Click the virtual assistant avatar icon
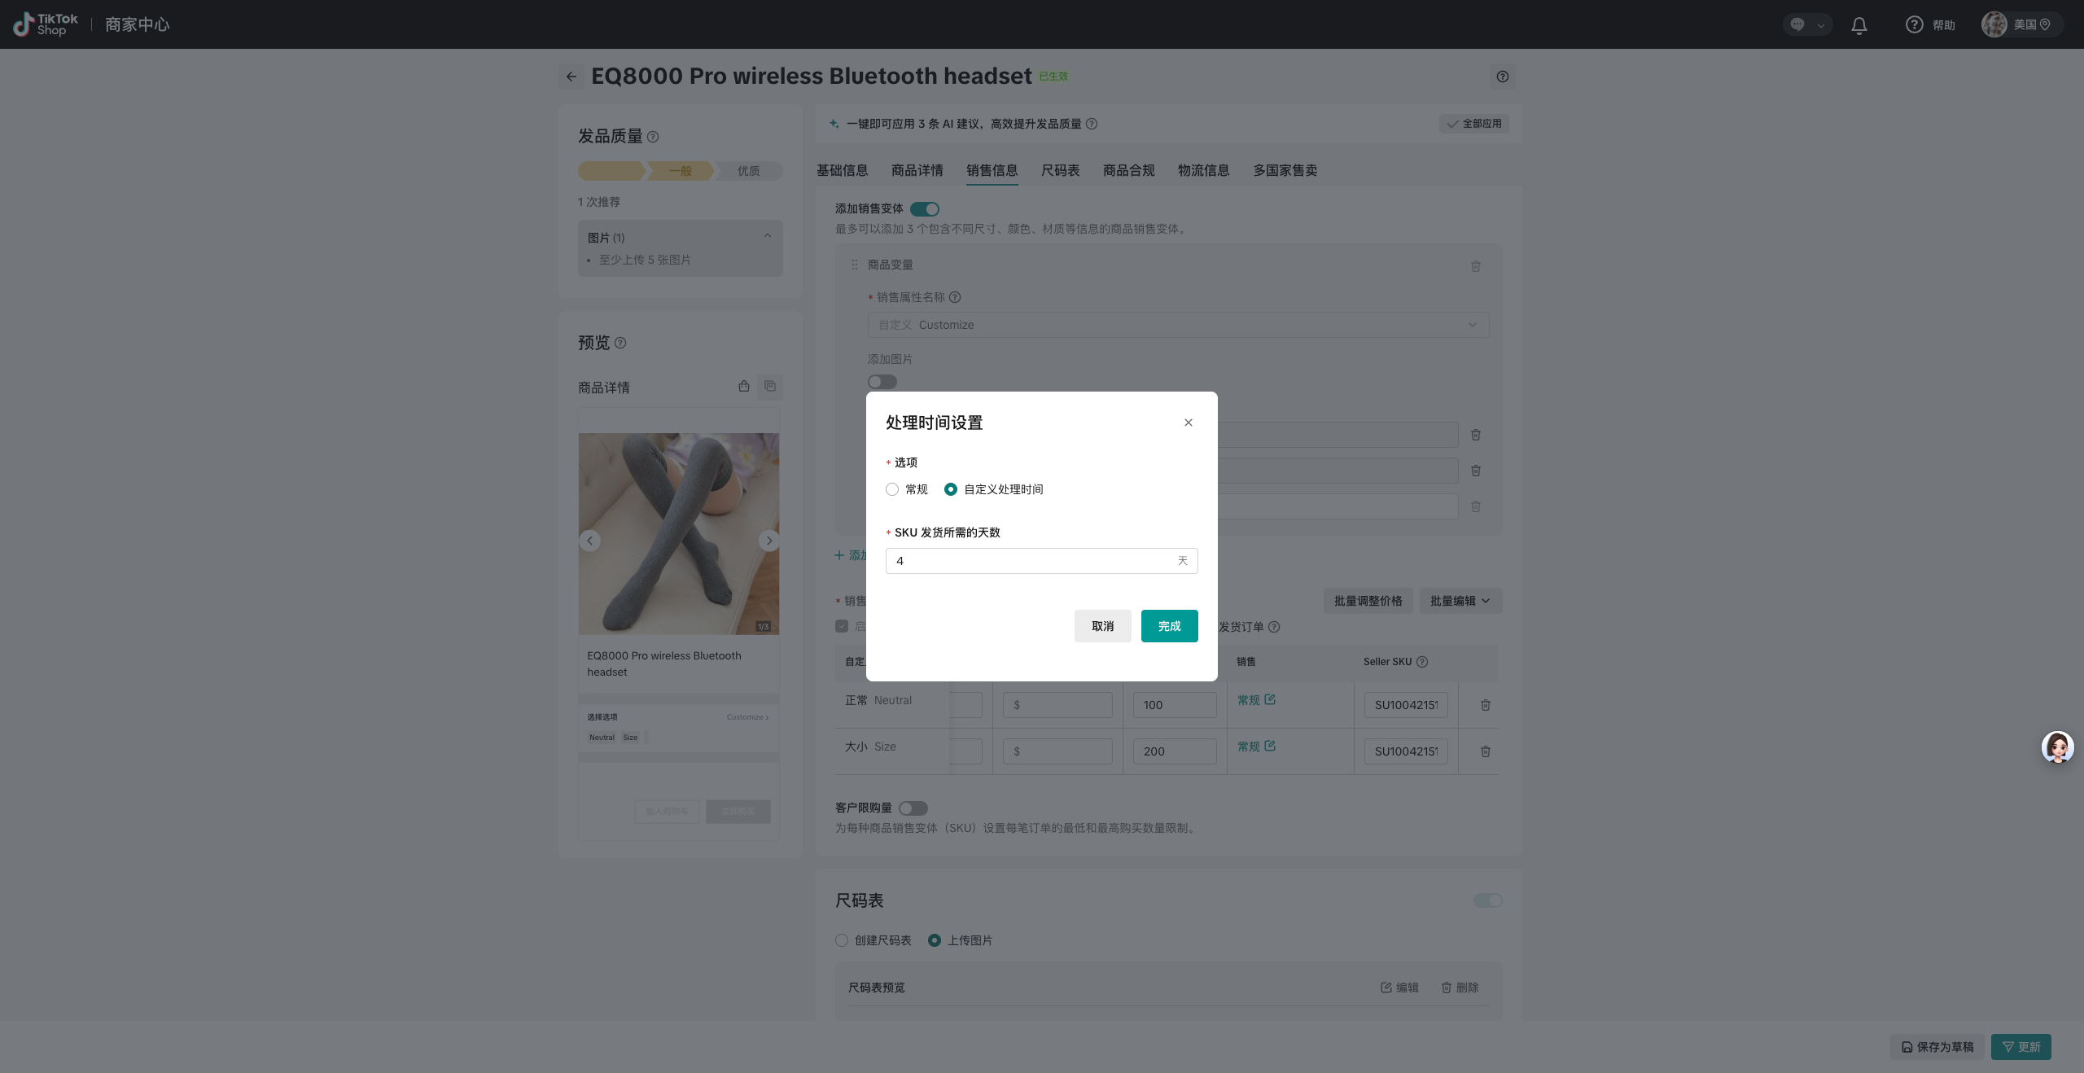This screenshot has width=2084, height=1073. pos(2057,747)
